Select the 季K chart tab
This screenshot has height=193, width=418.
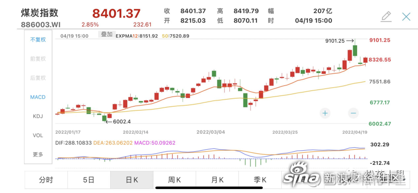(x=260, y=180)
